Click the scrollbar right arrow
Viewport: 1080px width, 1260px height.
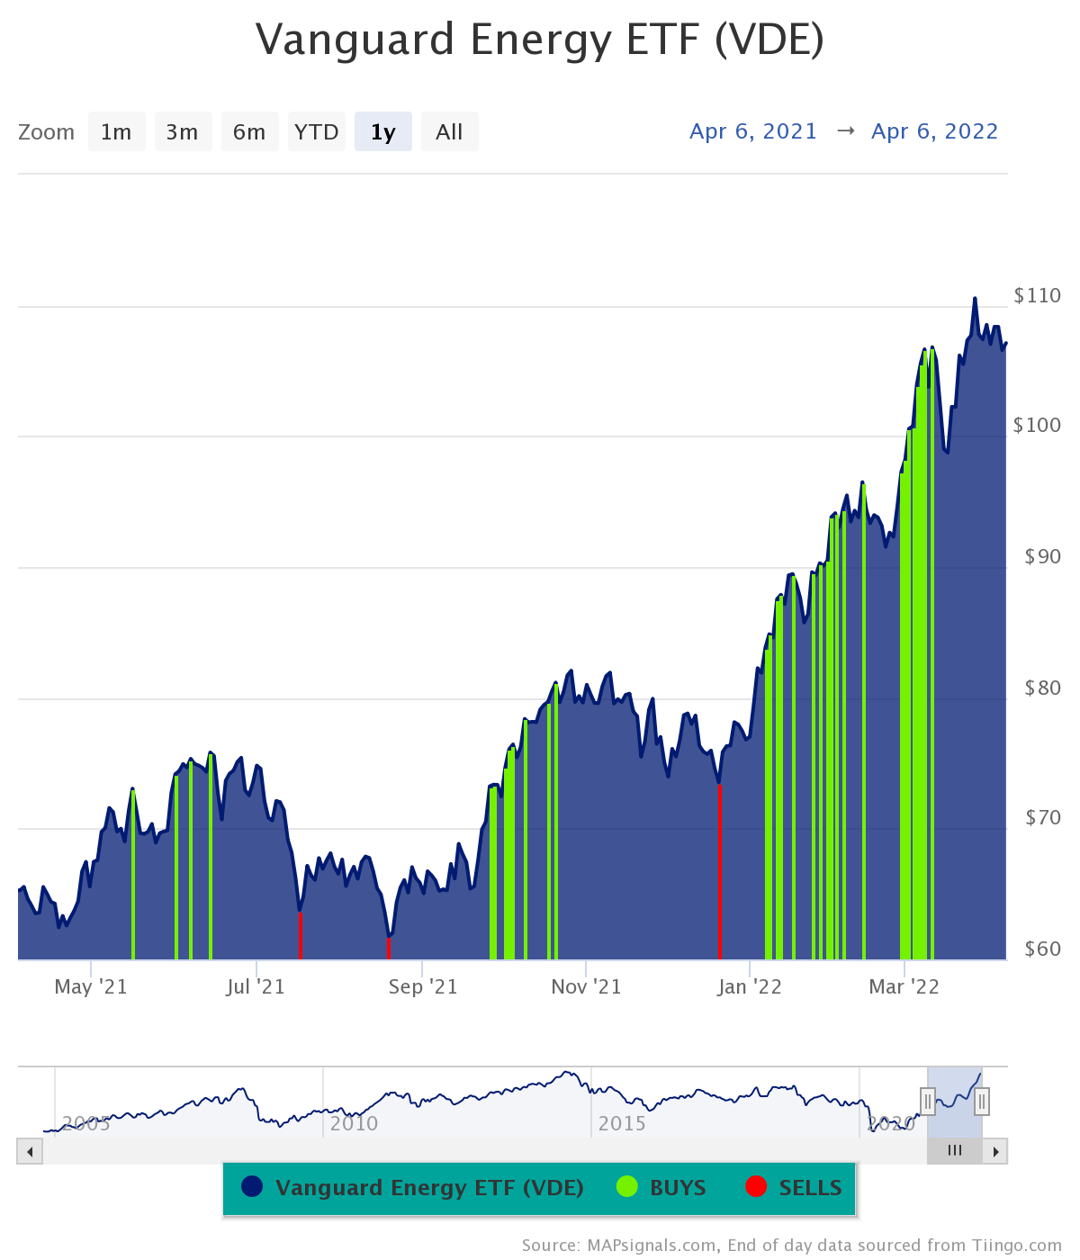click(995, 1151)
